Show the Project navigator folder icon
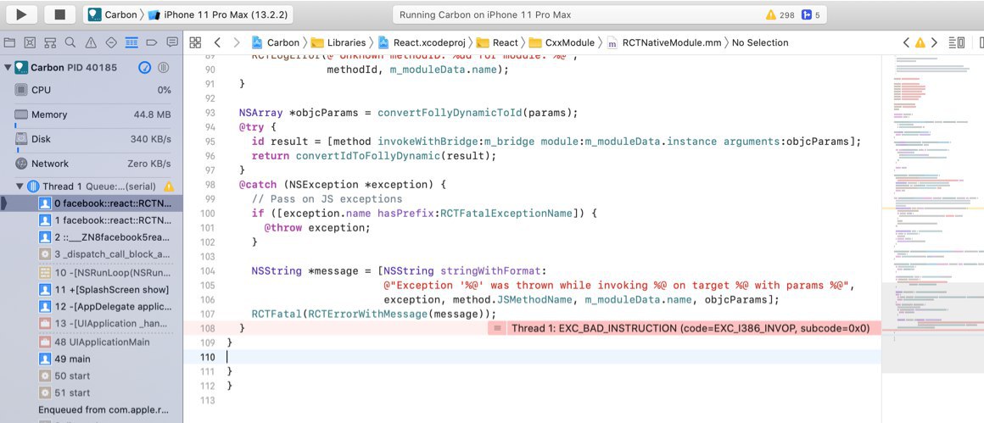Image resolution: width=984 pixels, height=423 pixels. 9,42
